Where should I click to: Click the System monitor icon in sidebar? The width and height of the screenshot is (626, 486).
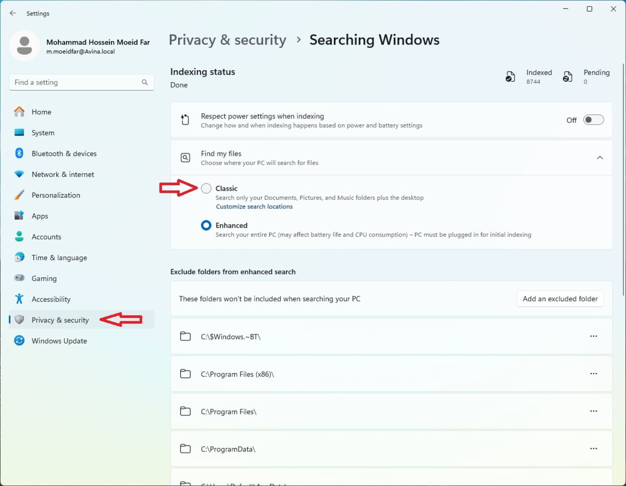coord(19,133)
